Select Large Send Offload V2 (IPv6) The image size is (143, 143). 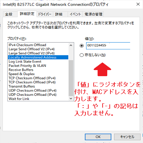point(38,53)
